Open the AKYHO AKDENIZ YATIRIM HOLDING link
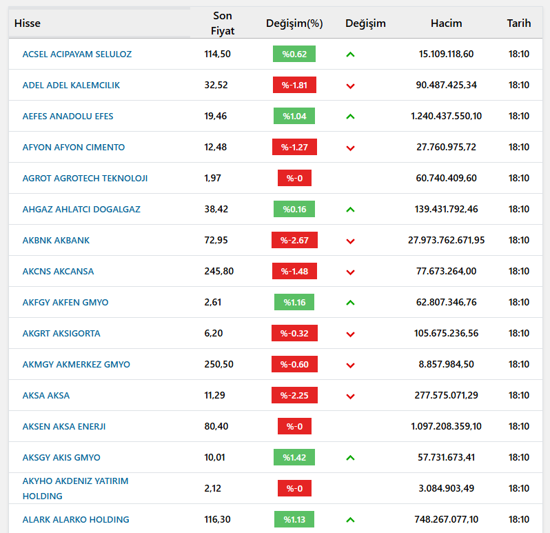The width and height of the screenshot is (550, 533). click(75, 488)
